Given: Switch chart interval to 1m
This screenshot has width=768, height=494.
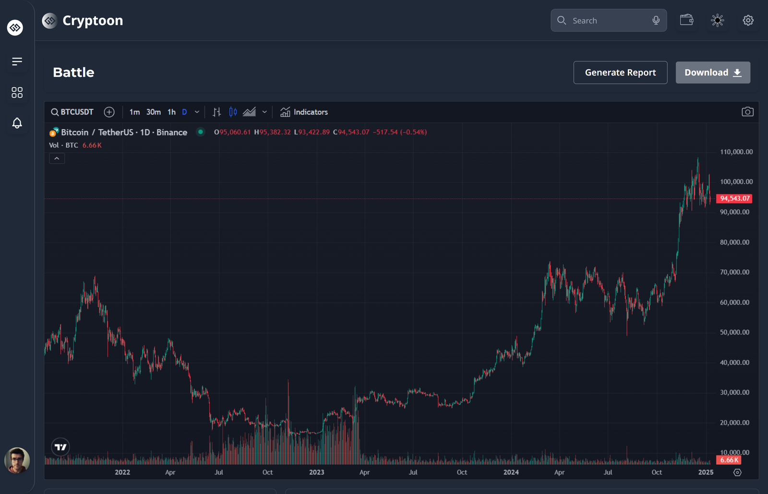Looking at the screenshot, I should [134, 112].
